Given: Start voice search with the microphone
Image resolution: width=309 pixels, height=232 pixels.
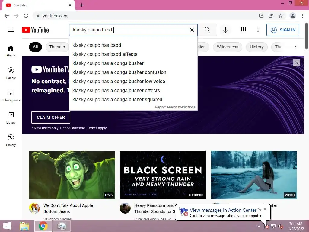Looking at the screenshot, I should click(225, 30).
